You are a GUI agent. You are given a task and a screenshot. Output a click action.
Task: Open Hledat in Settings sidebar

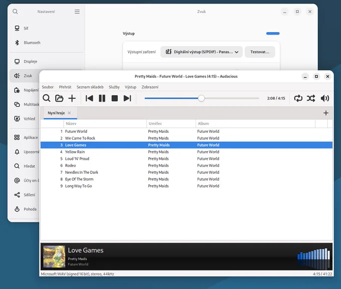point(25,166)
